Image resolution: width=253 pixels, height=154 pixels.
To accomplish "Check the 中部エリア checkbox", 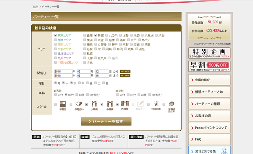I will click(x=55, y=49).
